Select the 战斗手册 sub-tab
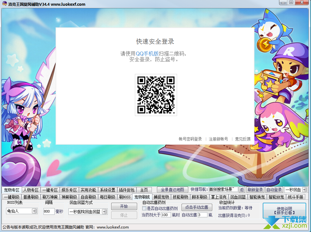 point(296,197)
